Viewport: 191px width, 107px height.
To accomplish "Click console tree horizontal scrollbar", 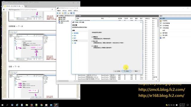I will [66, 81].
